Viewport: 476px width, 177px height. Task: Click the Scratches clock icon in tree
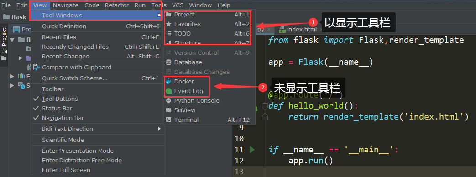pyautogui.click(x=21, y=86)
